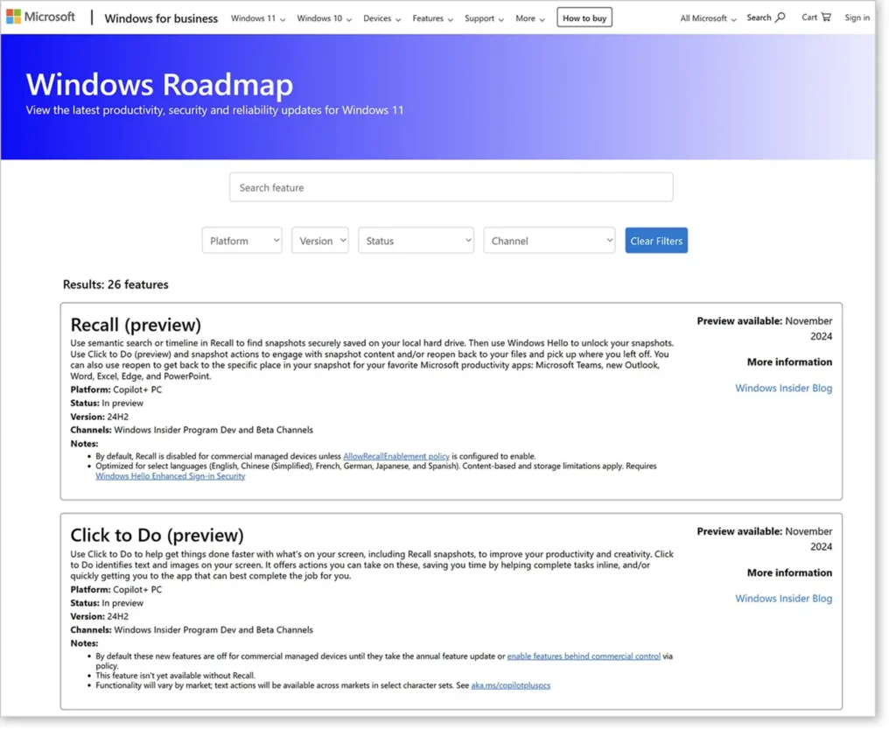
Task: Open the Channel filter dropdown
Action: click(549, 241)
